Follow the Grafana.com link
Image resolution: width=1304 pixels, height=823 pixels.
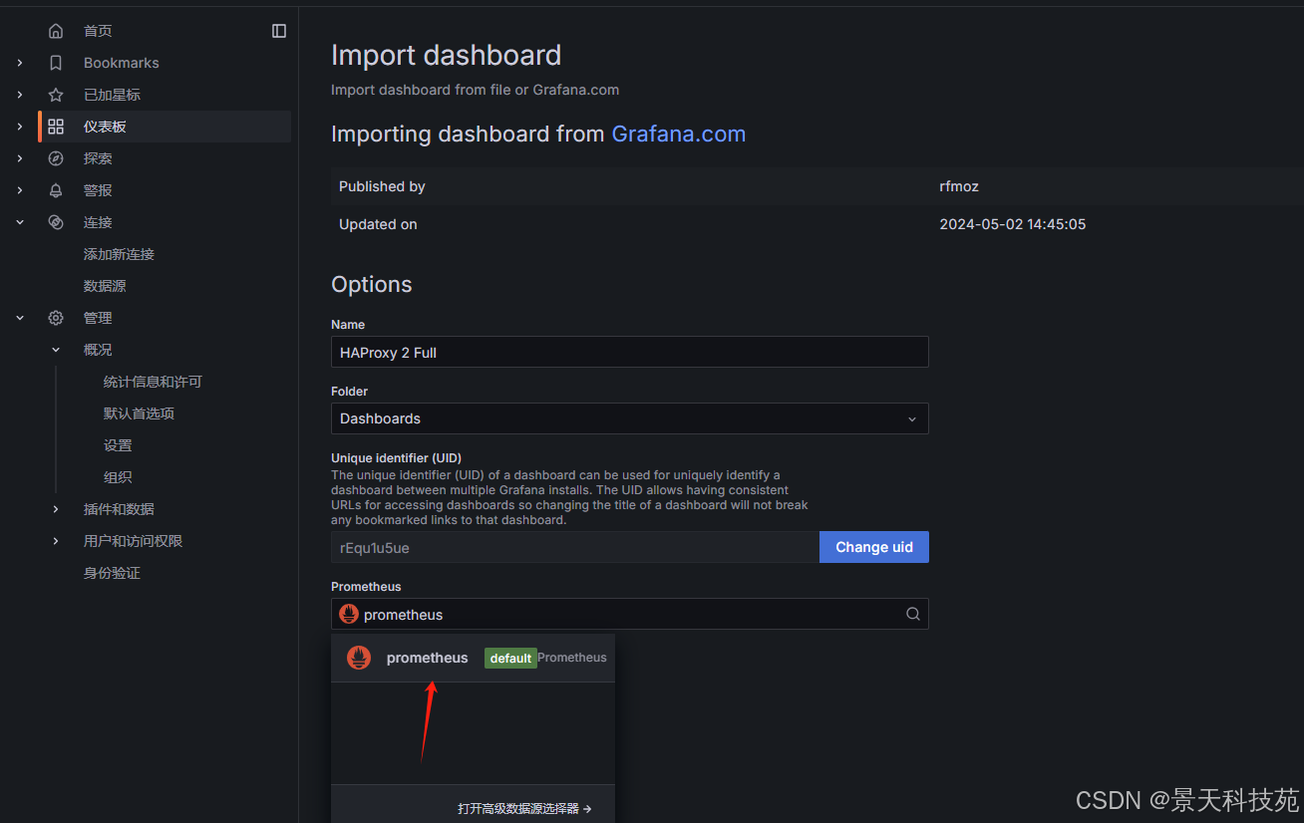(678, 134)
